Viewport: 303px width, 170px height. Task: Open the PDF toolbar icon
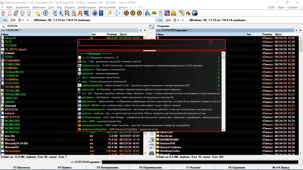154,13
